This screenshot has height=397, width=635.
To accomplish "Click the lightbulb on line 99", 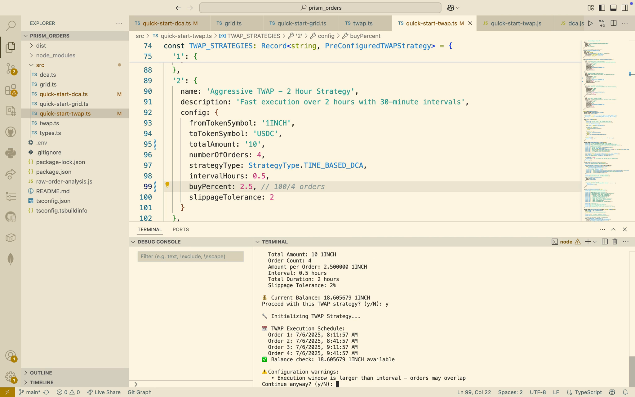I will pos(167,185).
